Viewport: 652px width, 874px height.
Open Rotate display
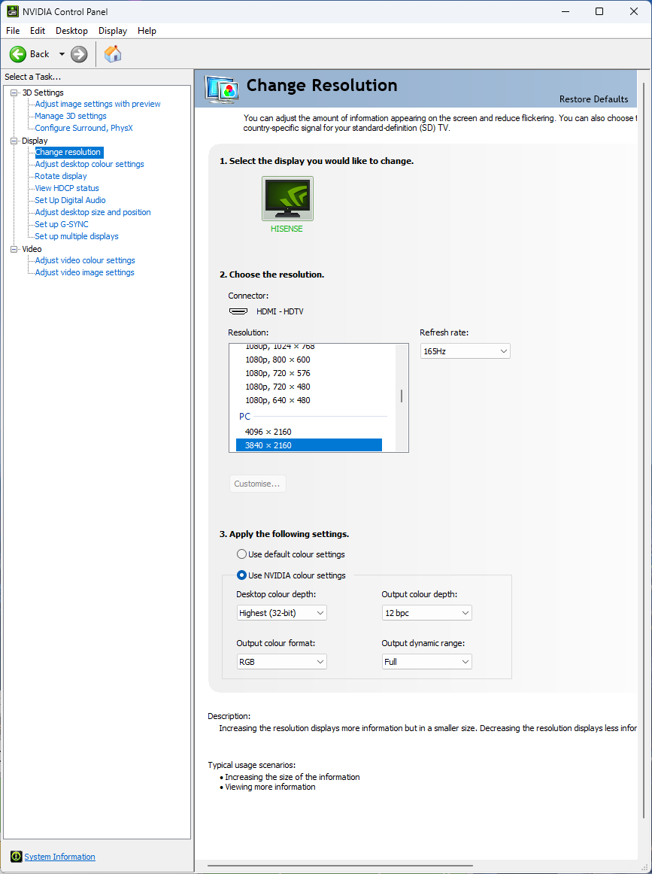pos(61,176)
